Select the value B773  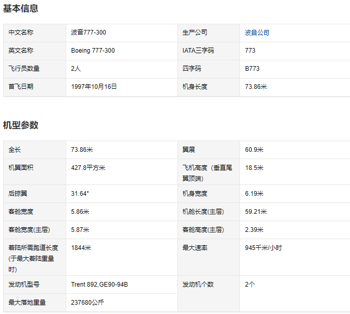click(x=252, y=69)
